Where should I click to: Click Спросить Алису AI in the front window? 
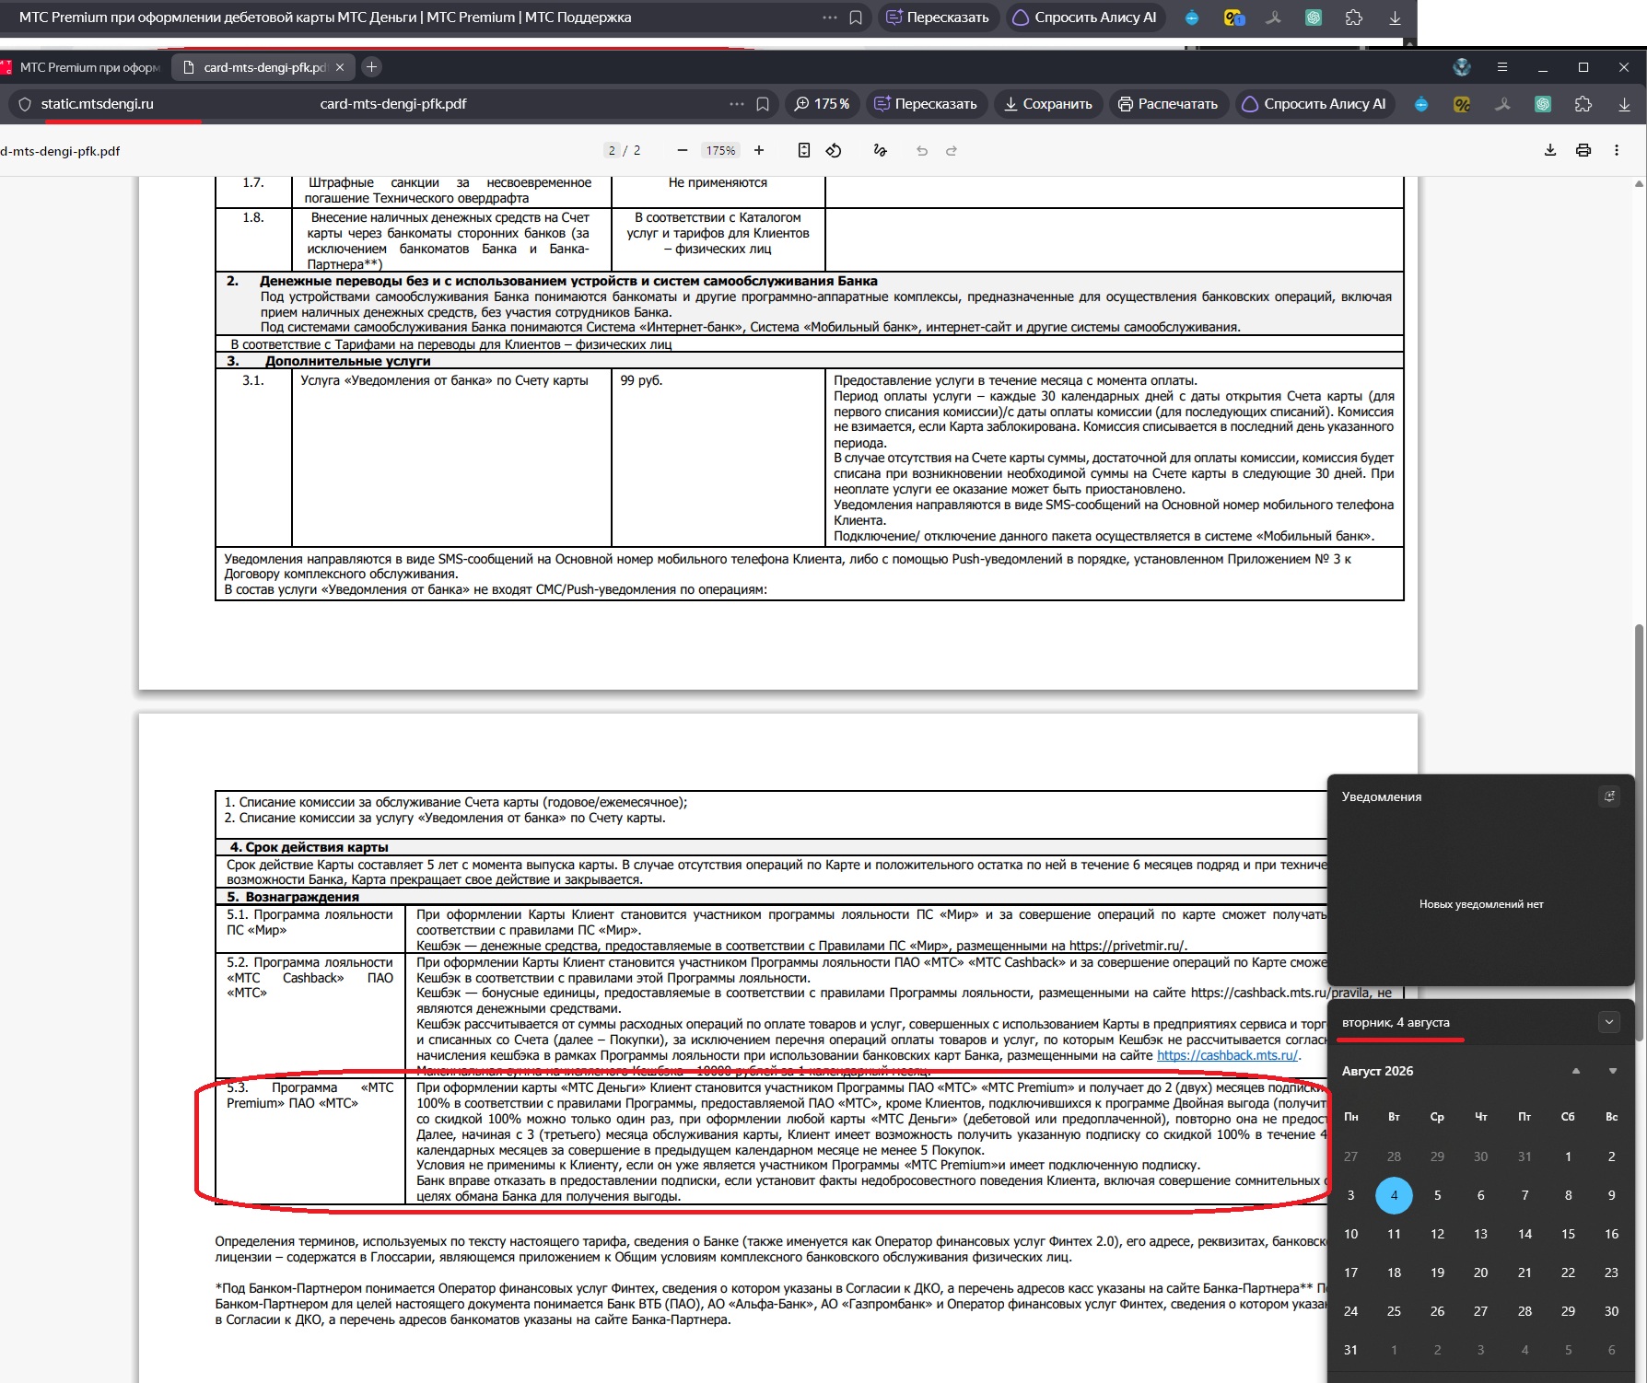pos(1314,104)
